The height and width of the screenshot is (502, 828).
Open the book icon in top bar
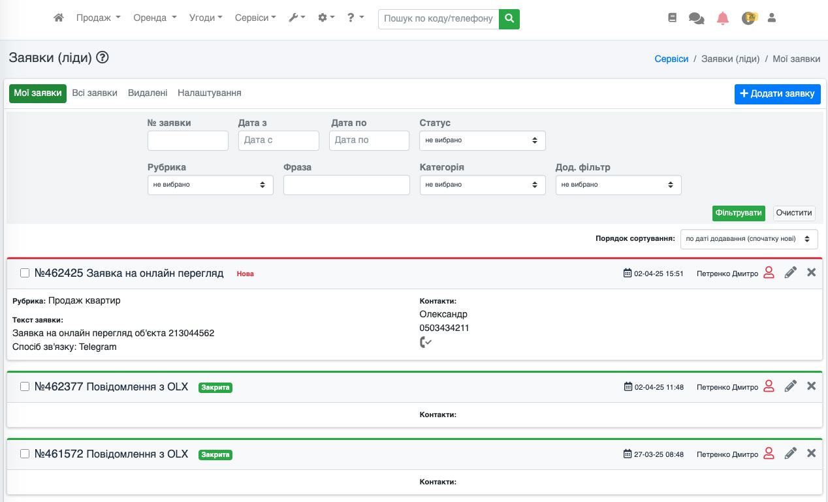[673, 18]
